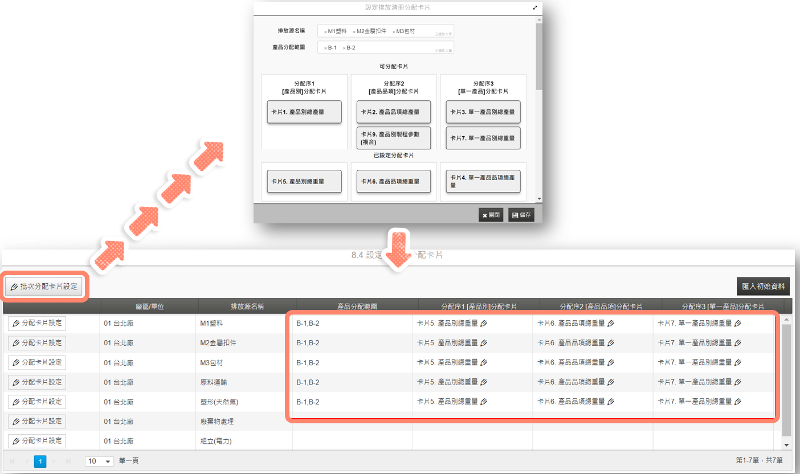Screen dimensions: 800x474
Task: Click the 廠區/單位 column header
Action: 149,307
